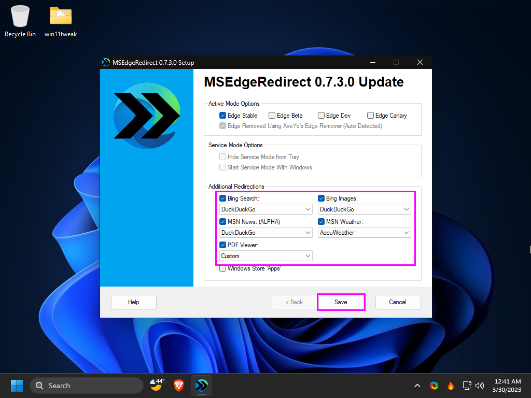The height and width of the screenshot is (398, 531).
Task: Click the MSEdgeRedirect title bar icon
Action: (x=106, y=62)
